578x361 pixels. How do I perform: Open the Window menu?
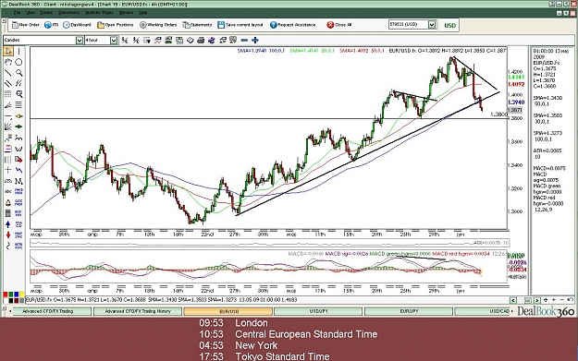126,13
